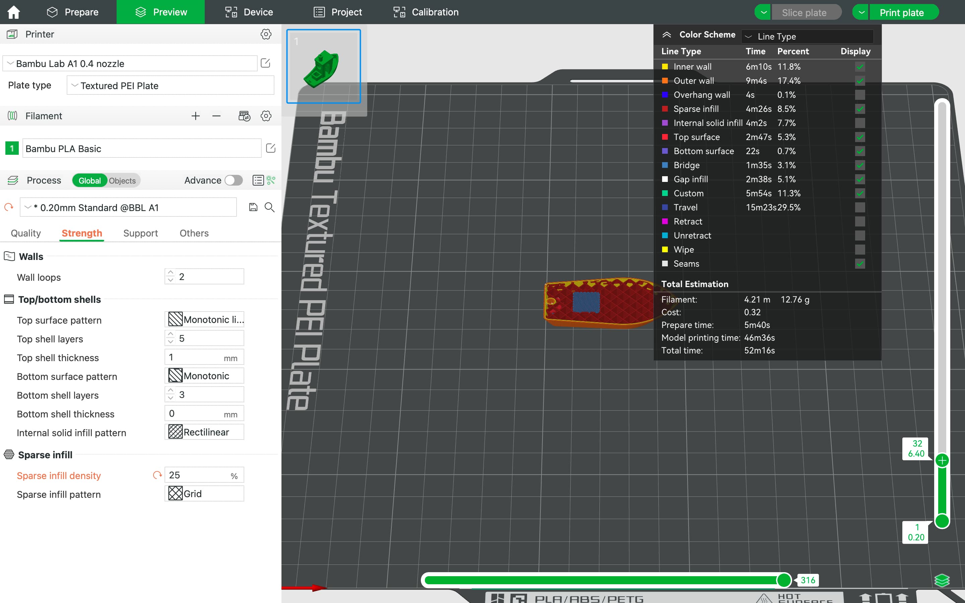Screen dimensions: 965x603
Task: Open the parameter list compare icon
Action: [258, 180]
